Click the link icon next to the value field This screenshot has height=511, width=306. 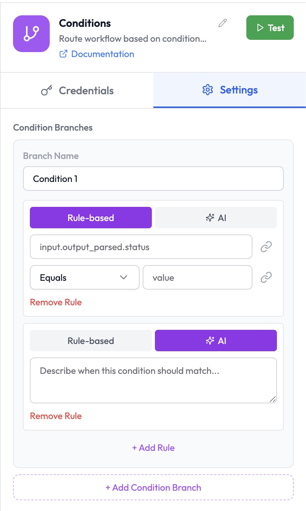pyautogui.click(x=266, y=277)
